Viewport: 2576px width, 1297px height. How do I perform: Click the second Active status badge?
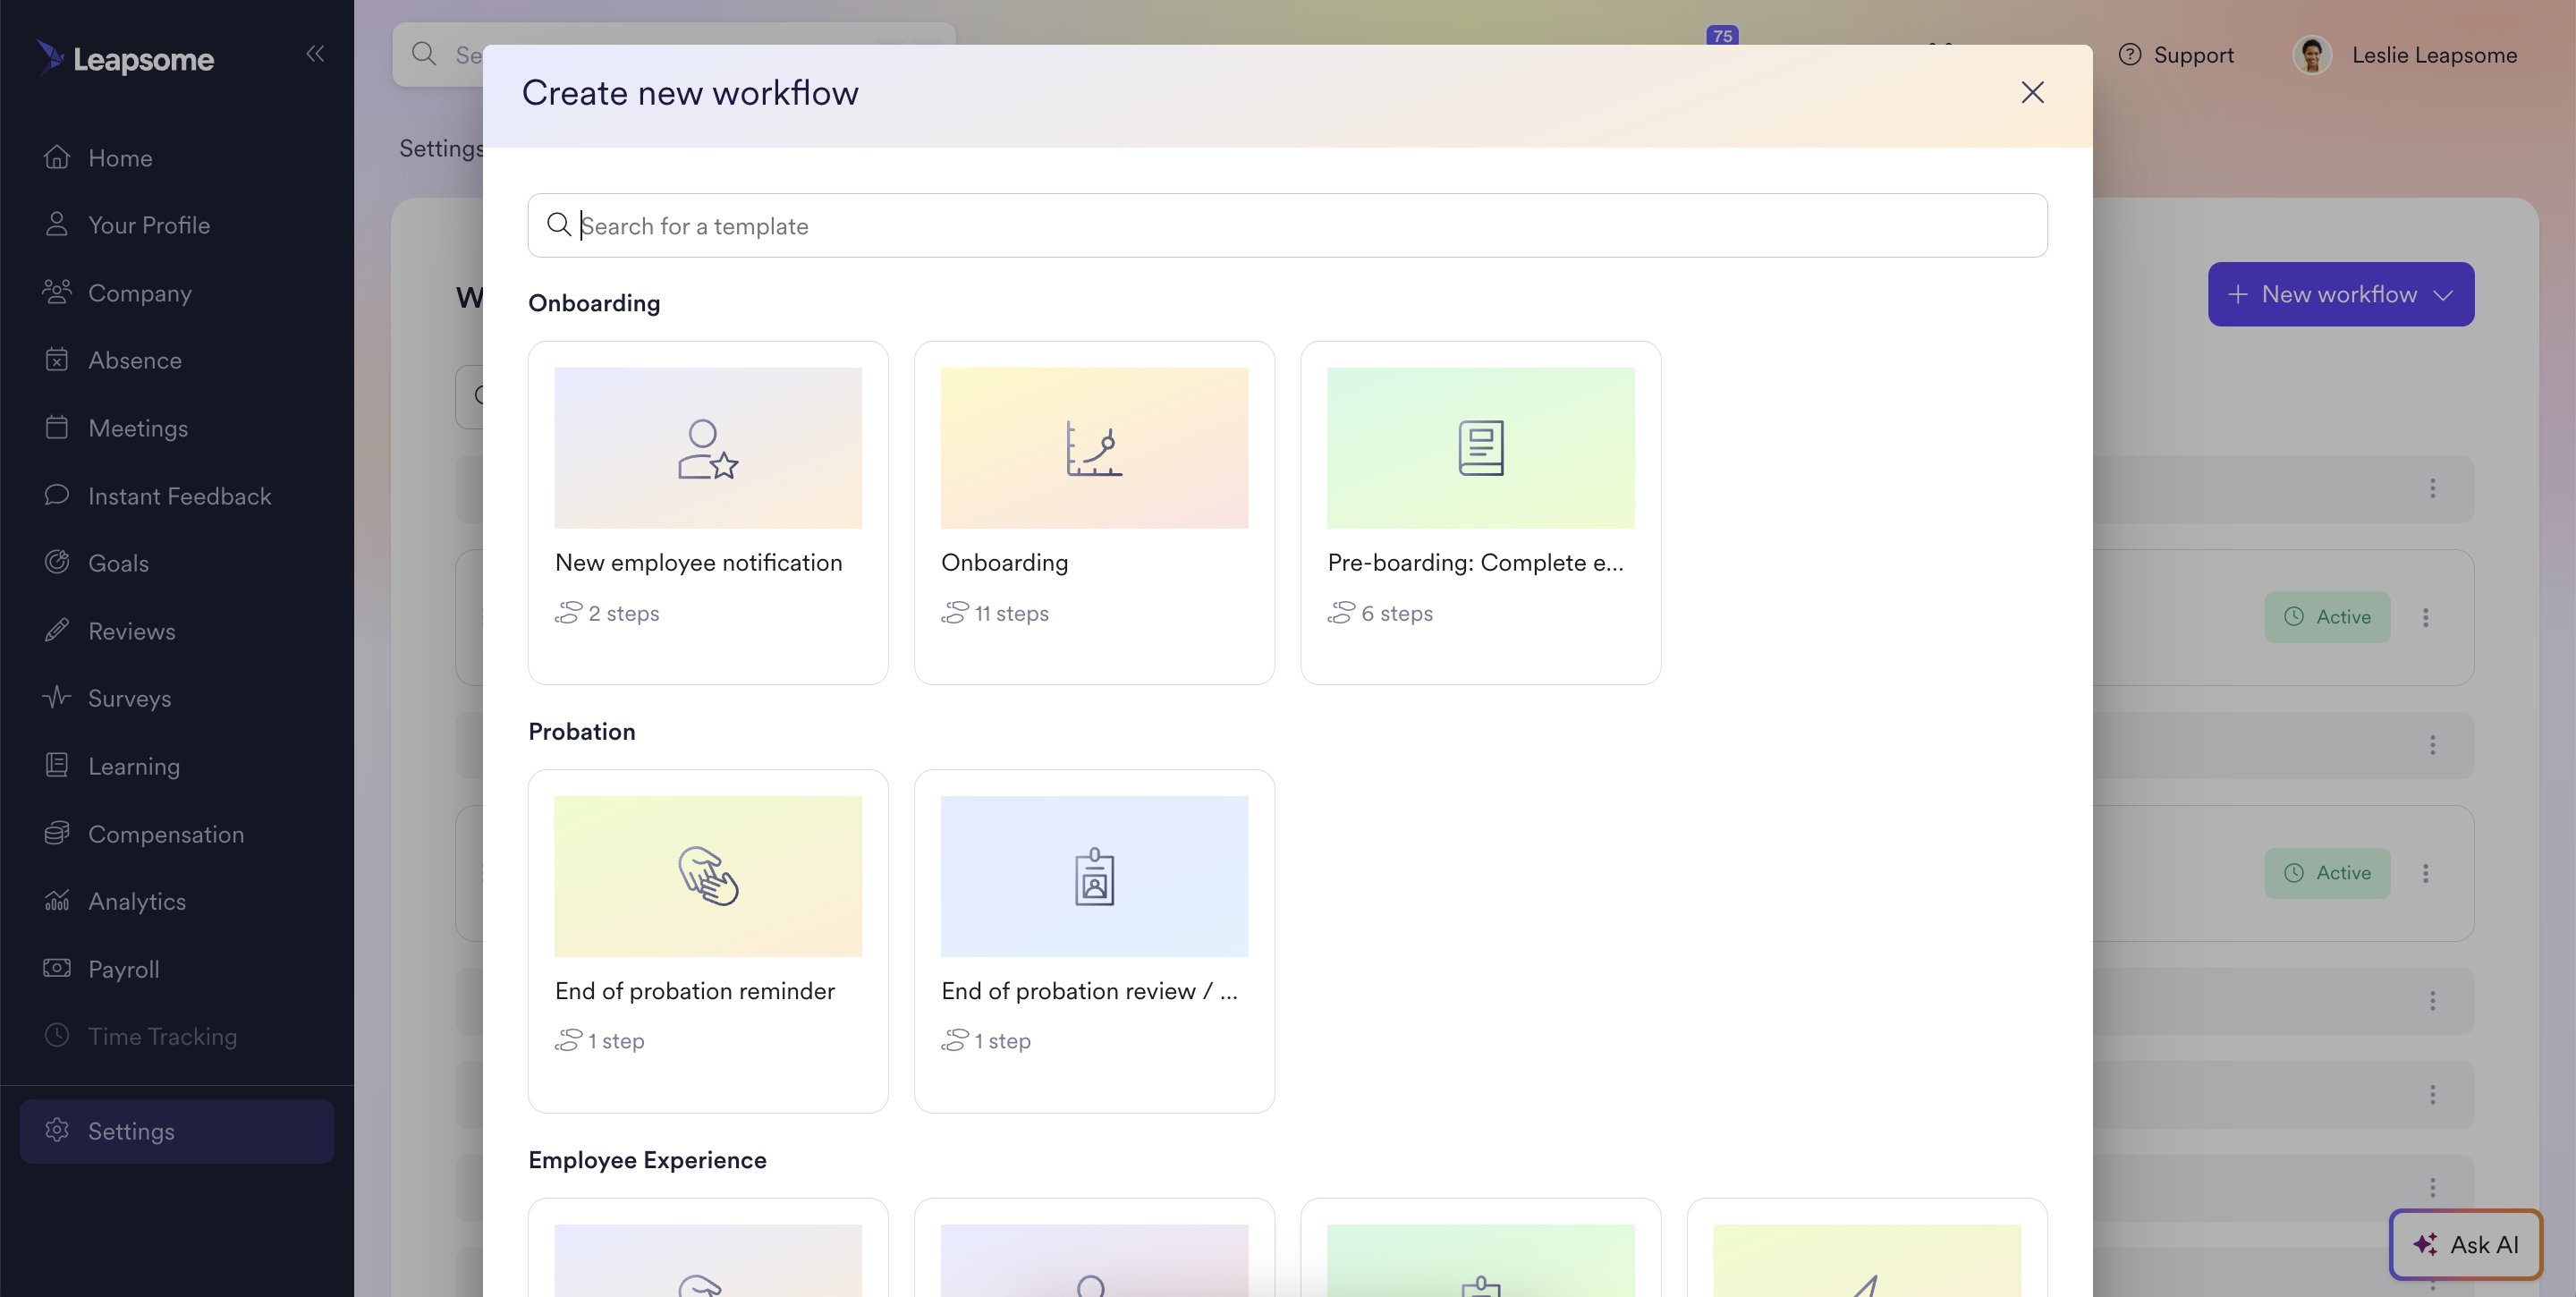coord(2327,873)
